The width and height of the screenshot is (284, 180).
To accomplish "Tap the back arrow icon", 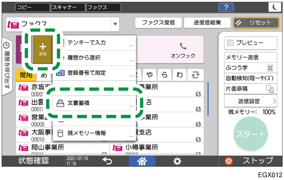I will pyautogui.click(x=107, y=161).
